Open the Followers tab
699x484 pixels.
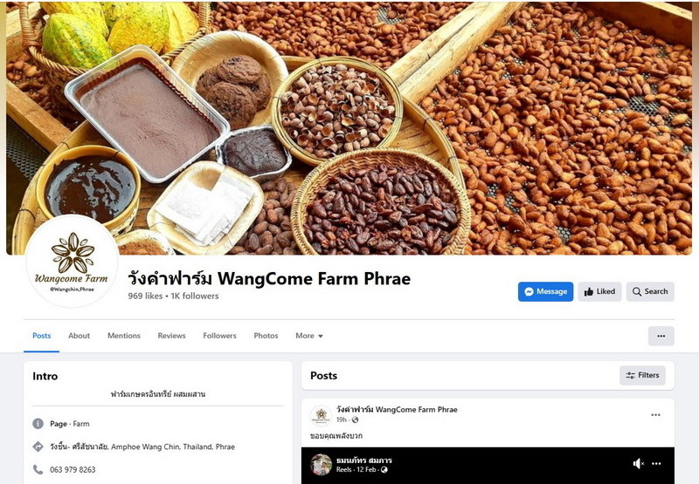[219, 336]
